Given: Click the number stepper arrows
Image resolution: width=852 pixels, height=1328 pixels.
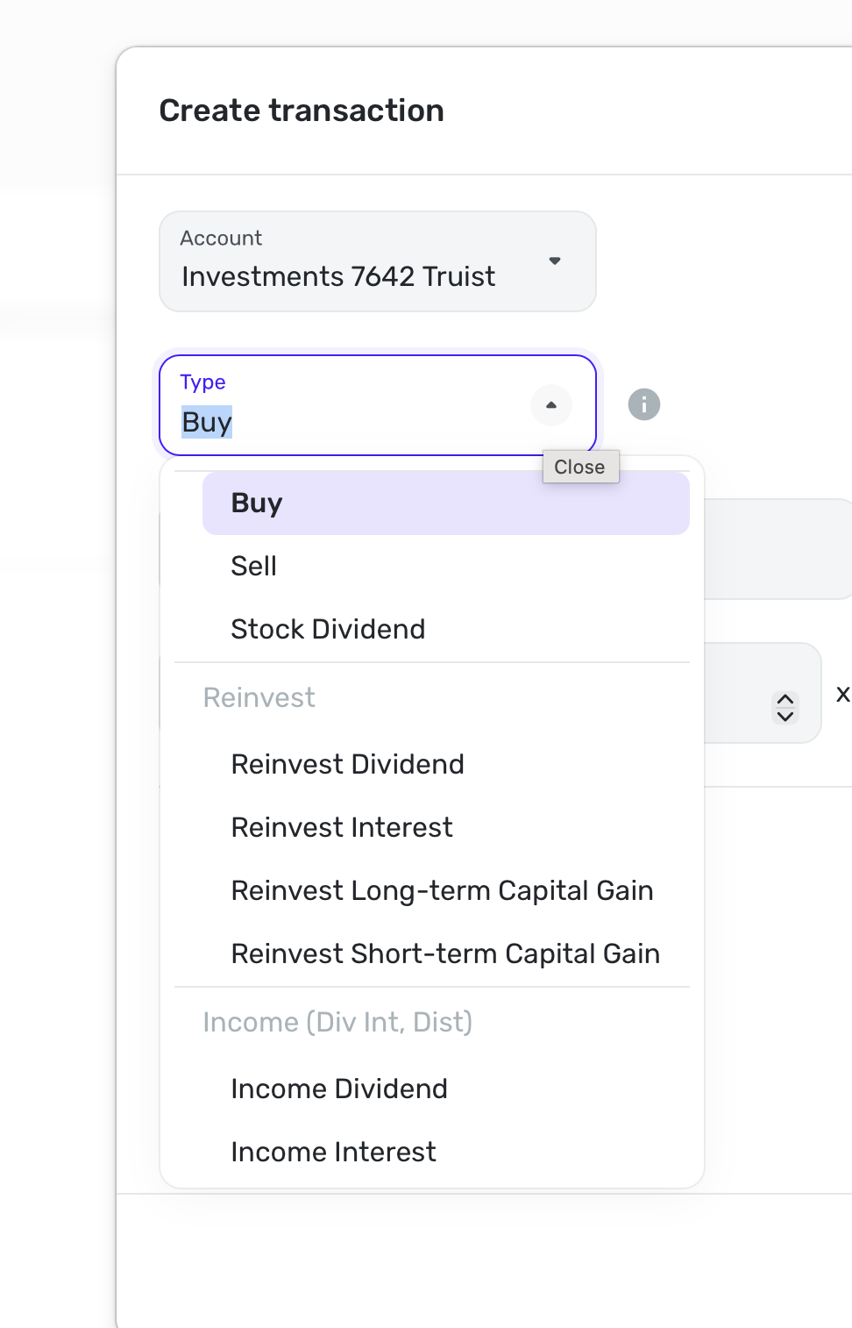Looking at the screenshot, I should pyautogui.click(x=785, y=707).
